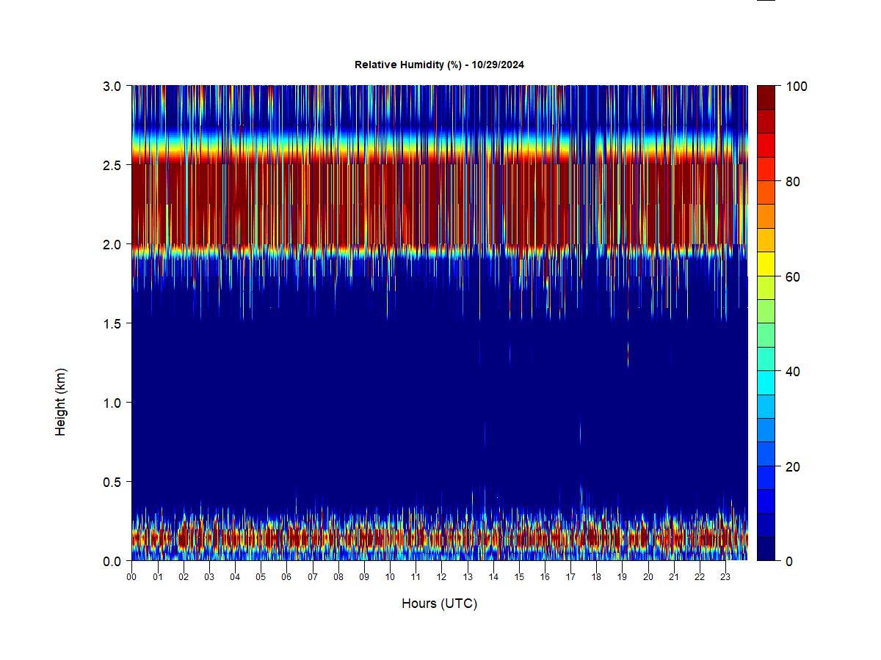Click the 3.0 height tick label
This screenshot has width=881, height=660.
pos(113,86)
